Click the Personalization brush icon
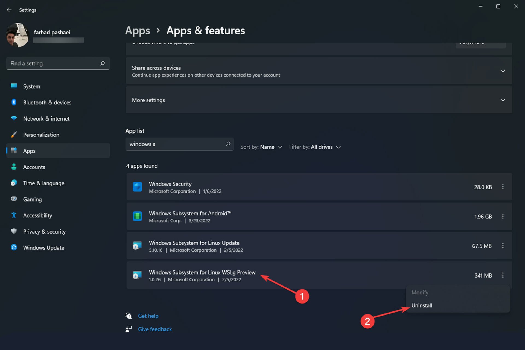This screenshot has width=525, height=350. point(14,135)
